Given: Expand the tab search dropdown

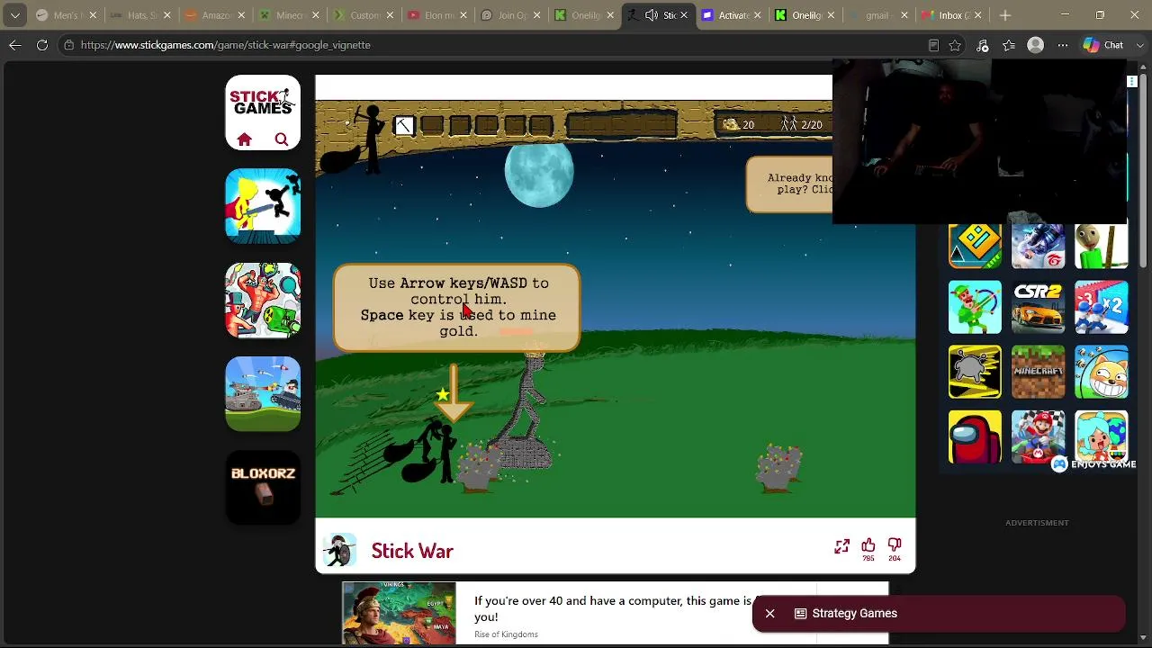Looking at the screenshot, I should click(x=14, y=15).
